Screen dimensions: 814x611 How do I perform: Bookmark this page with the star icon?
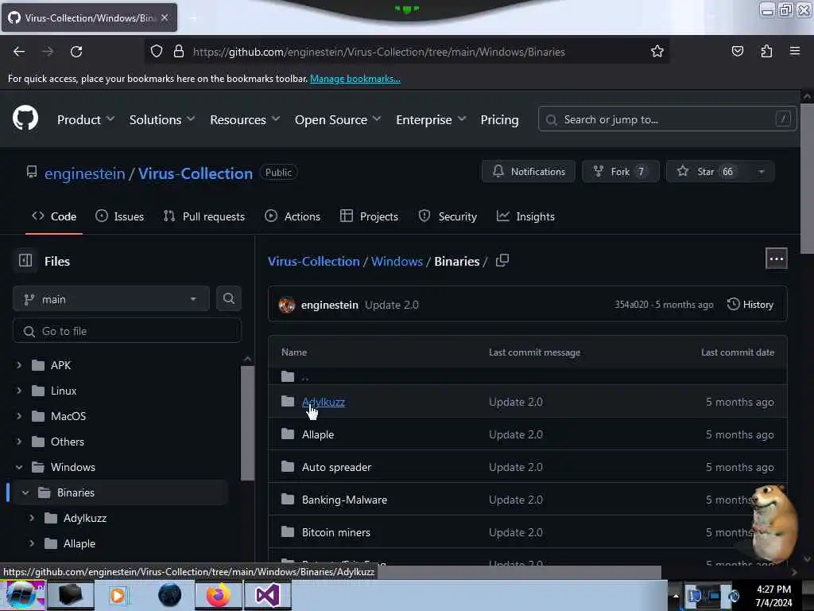coord(657,52)
